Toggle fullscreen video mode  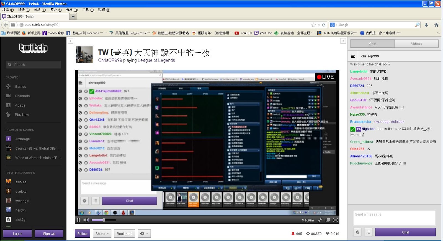[x=335, y=220]
